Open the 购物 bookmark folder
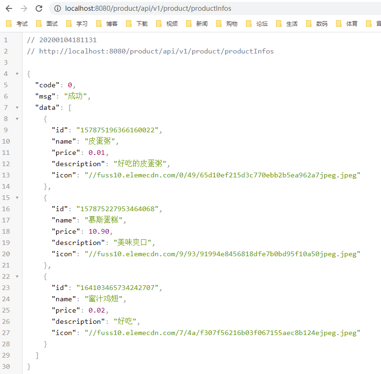The width and height of the screenshot is (381, 374). pyautogui.click(x=227, y=23)
